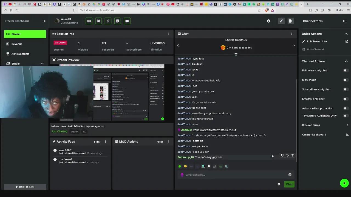The image size is (351, 197).
Task: Toggle the Activity Feed lightning icon in header
Action: (x=108, y=21)
